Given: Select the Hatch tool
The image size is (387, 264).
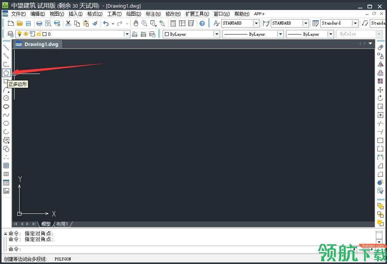Looking at the screenshot, I should click(6, 166).
